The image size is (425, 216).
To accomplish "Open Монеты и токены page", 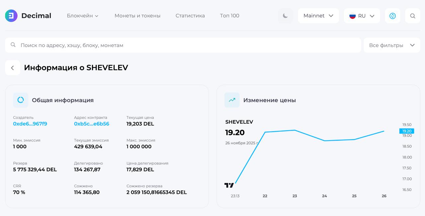I will pyautogui.click(x=137, y=16).
